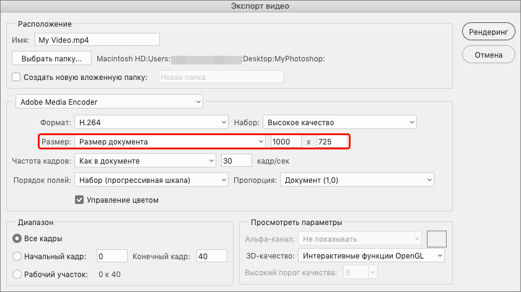This screenshot has height=292, width=521.
Task: Open the Набор Высокое качество dropdown
Action: 339,122
